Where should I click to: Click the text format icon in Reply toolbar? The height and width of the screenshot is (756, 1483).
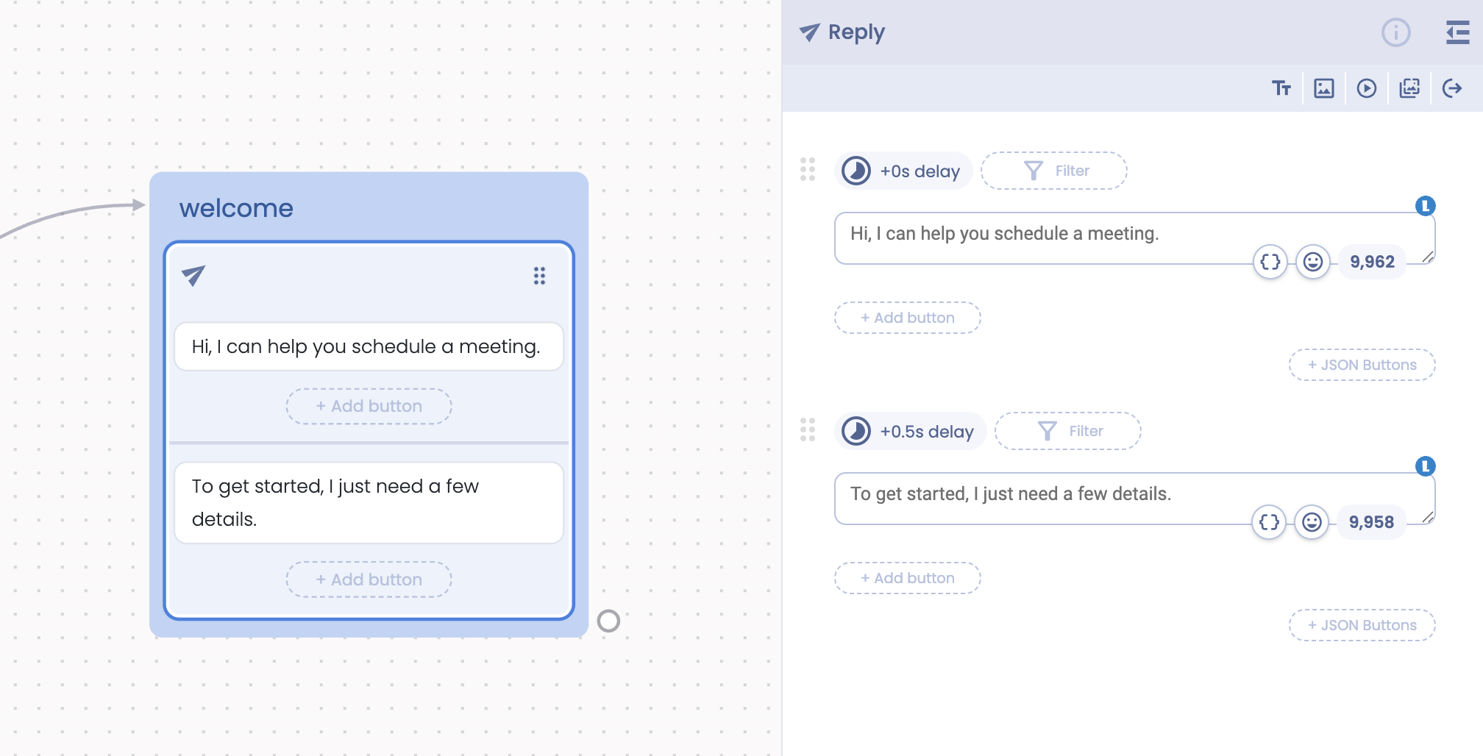[1281, 88]
